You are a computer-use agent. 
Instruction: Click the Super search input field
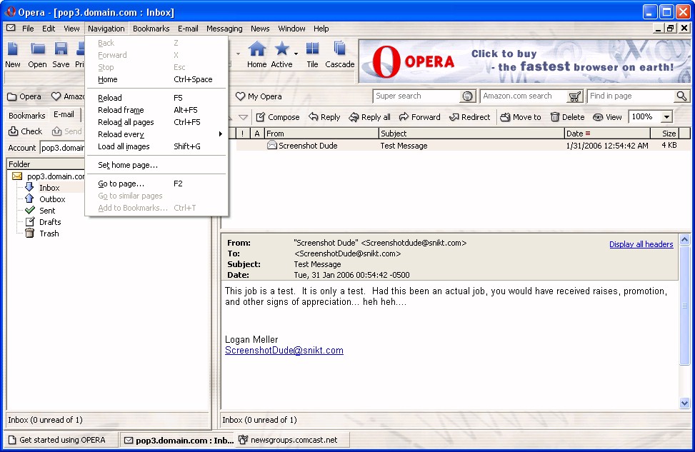[x=418, y=96]
